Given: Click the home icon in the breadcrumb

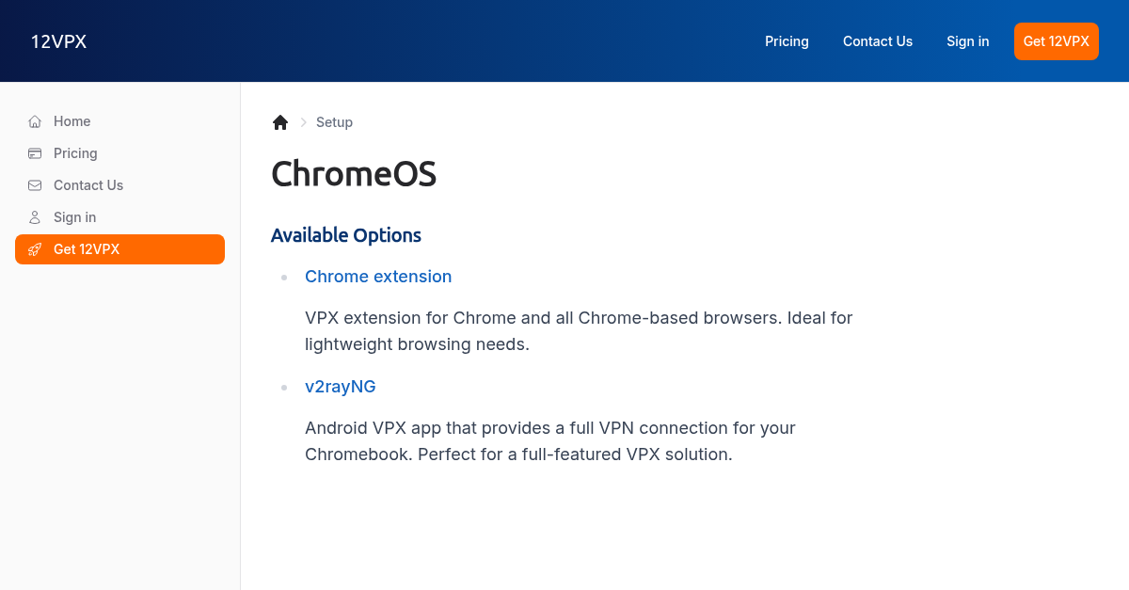Looking at the screenshot, I should 280,121.
